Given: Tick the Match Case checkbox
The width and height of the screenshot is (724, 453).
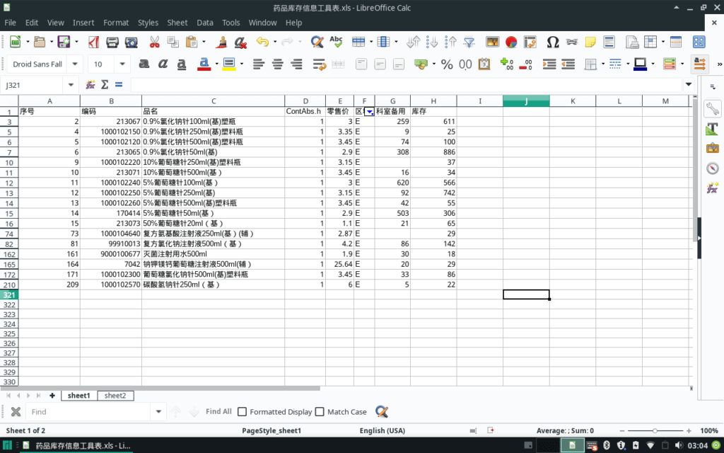Looking at the screenshot, I should pyautogui.click(x=320, y=412).
